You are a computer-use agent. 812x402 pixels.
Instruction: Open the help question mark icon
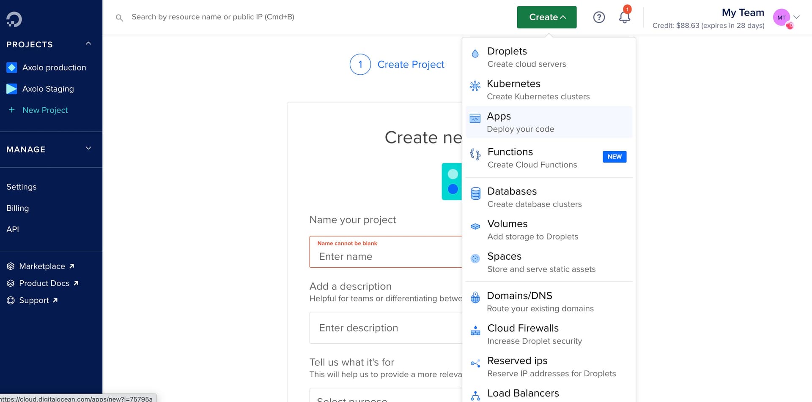point(599,17)
